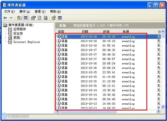Sort by the 类型 column header
Image resolution: width=167 pixels, height=121 pixels.
tap(67, 32)
